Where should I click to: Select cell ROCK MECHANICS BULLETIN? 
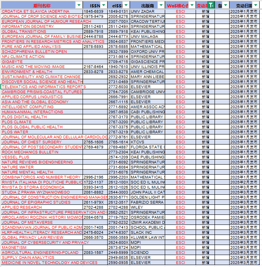42,152
